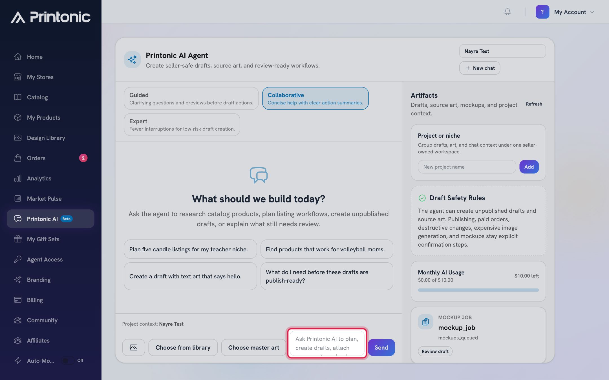Open Agent Access key icon
Image resolution: width=609 pixels, height=380 pixels.
click(x=18, y=259)
